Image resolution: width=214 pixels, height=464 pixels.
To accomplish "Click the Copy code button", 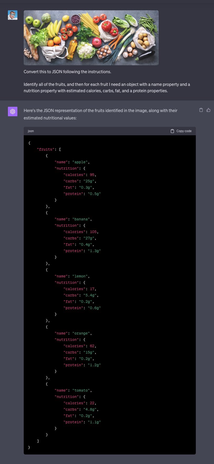I will pyautogui.click(x=181, y=131).
